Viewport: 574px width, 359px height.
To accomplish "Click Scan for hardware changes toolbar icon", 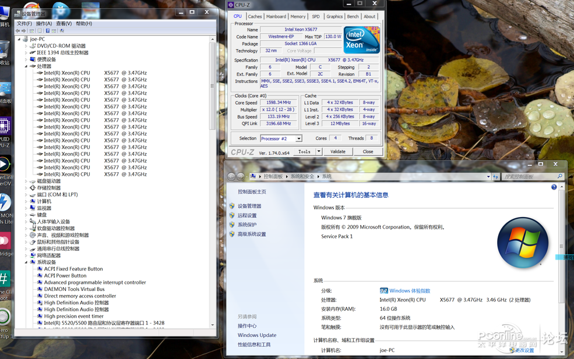I will tap(62, 31).
